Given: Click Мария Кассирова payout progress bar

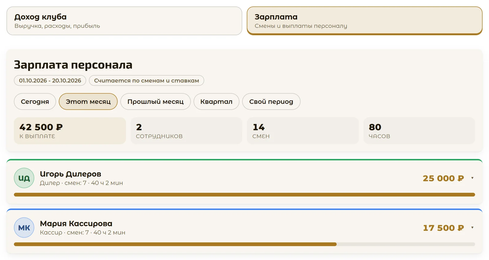Looking at the screenshot, I should [x=244, y=244].
